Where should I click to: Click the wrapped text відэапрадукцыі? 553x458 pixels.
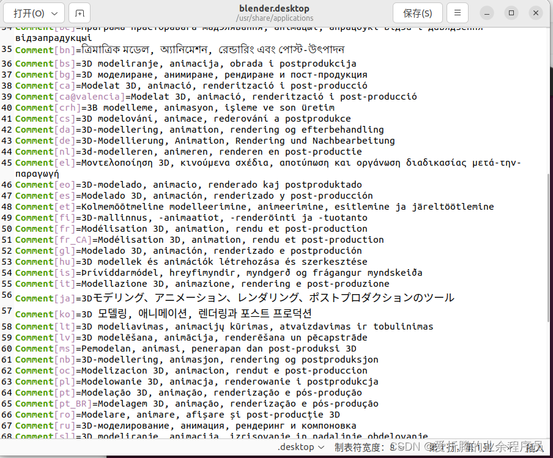[x=54, y=38]
